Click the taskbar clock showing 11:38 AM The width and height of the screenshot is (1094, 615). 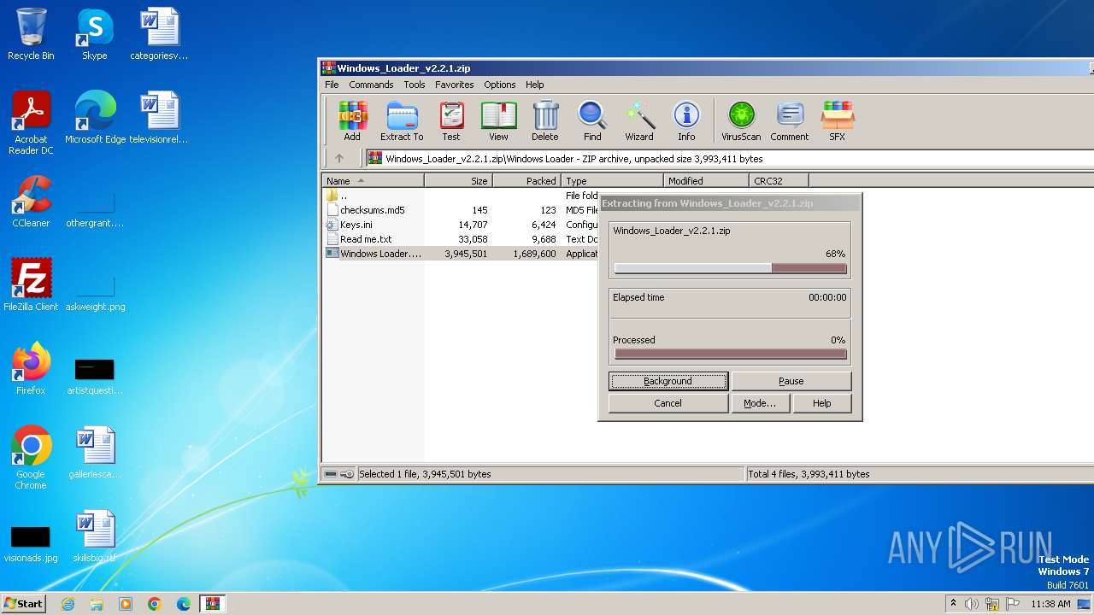pos(1050,604)
